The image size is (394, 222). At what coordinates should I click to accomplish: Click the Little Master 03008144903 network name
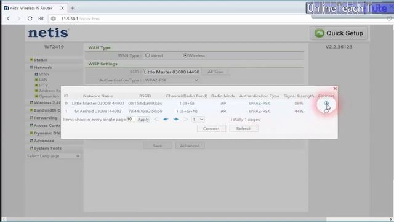point(98,103)
